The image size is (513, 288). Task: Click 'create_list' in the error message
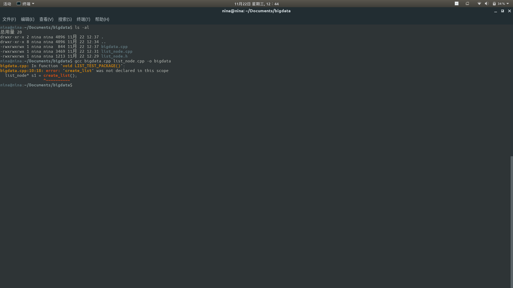point(78,71)
